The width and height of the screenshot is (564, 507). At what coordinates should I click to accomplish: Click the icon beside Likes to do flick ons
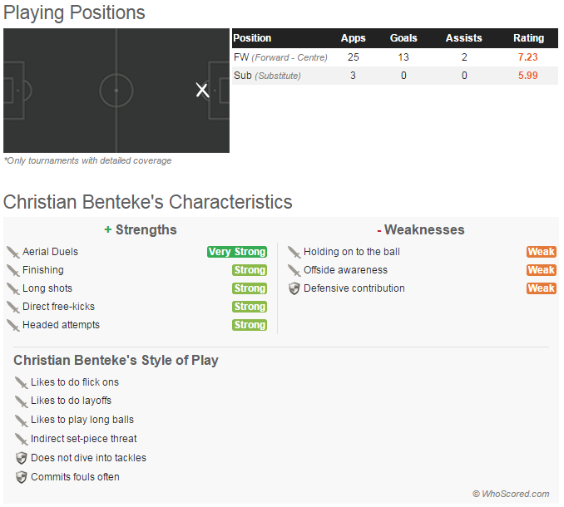pos(22,382)
